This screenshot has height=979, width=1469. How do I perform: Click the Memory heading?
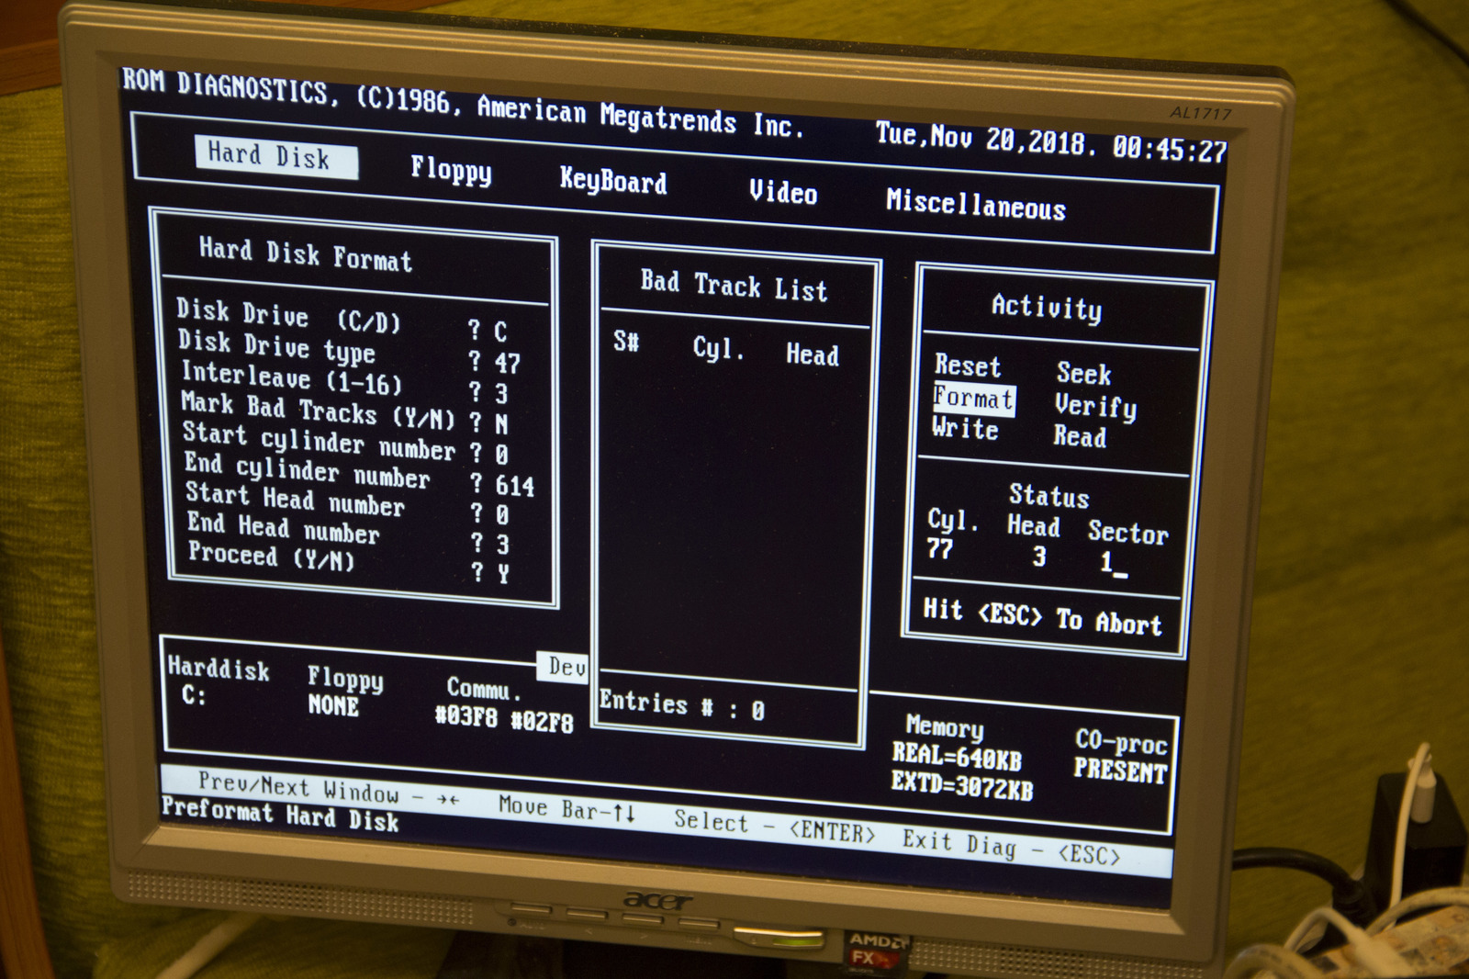click(x=945, y=728)
